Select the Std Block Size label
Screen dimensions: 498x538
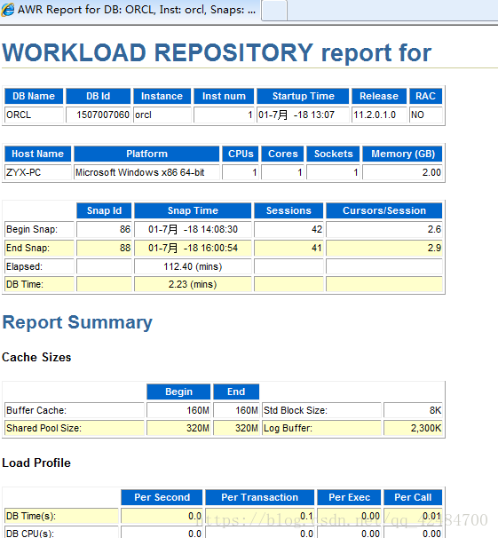coord(321,410)
